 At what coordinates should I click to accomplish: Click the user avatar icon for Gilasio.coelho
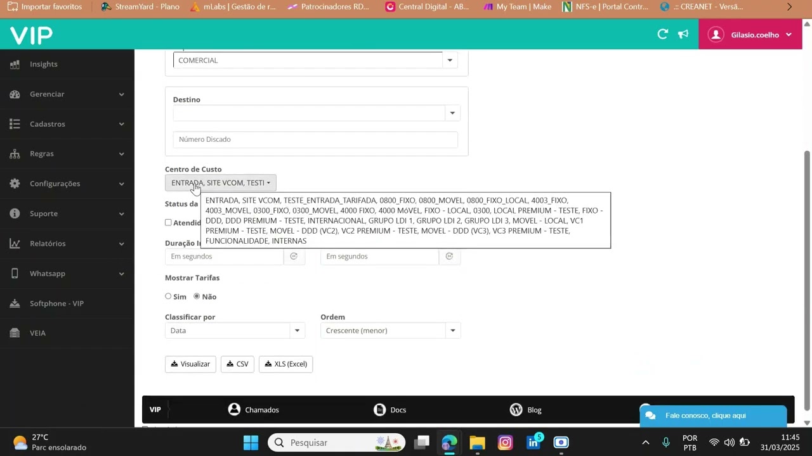716,35
